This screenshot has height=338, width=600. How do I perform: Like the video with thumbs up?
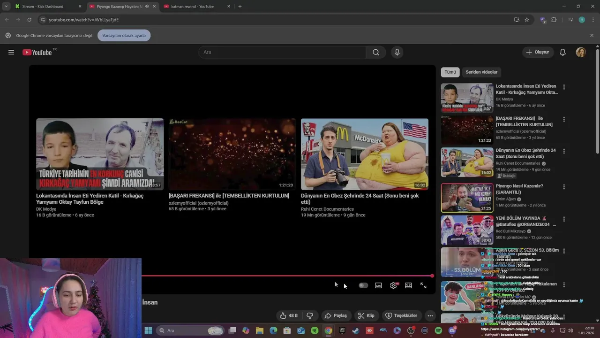[289, 315]
